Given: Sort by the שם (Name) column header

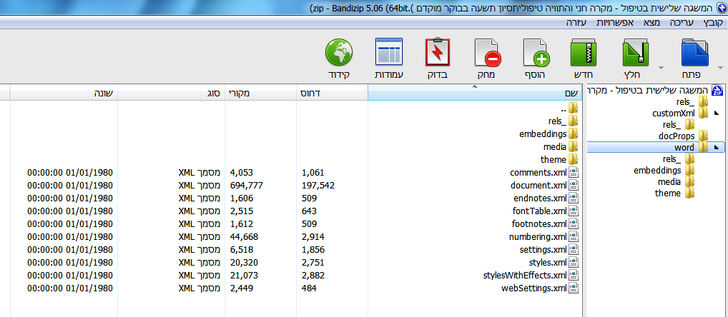Looking at the screenshot, I should 475,93.
